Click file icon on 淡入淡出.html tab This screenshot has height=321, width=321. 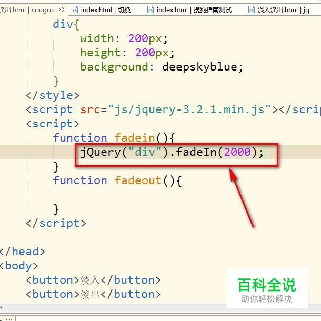tap(252, 9)
